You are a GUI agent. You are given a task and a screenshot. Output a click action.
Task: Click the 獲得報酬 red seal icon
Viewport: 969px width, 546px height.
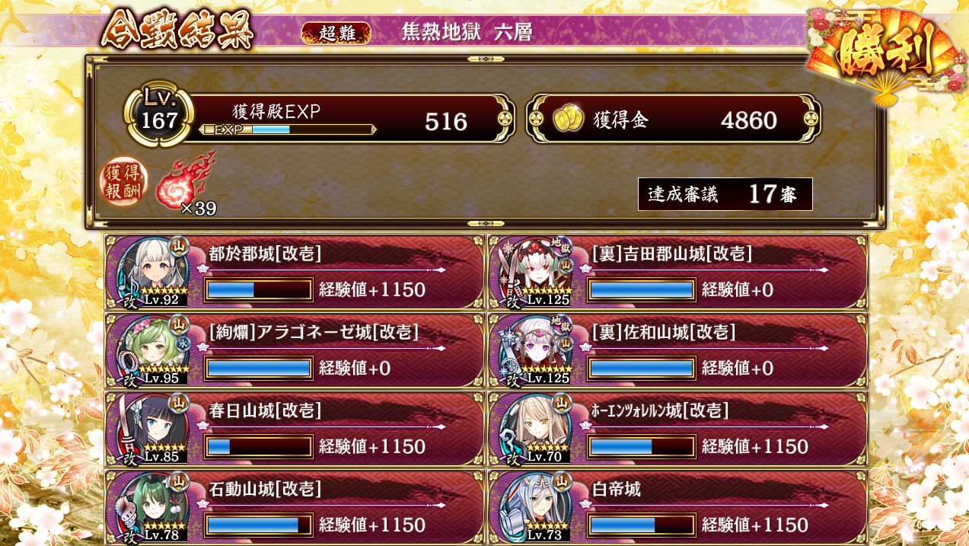tap(125, 183)
